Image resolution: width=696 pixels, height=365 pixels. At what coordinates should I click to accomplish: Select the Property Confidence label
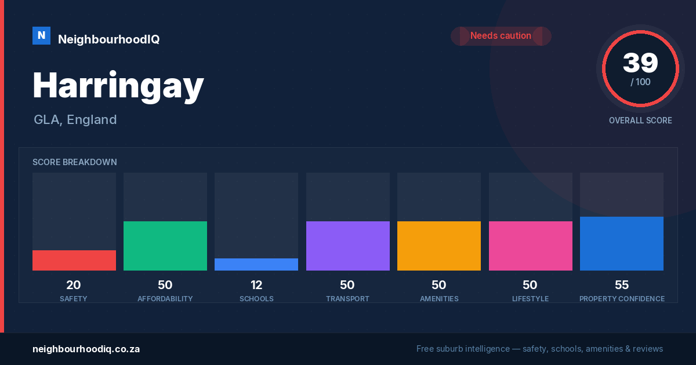(622, 299)
